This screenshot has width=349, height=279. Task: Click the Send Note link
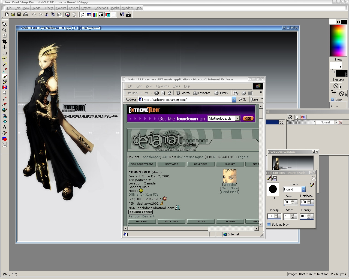click(230, 188)
